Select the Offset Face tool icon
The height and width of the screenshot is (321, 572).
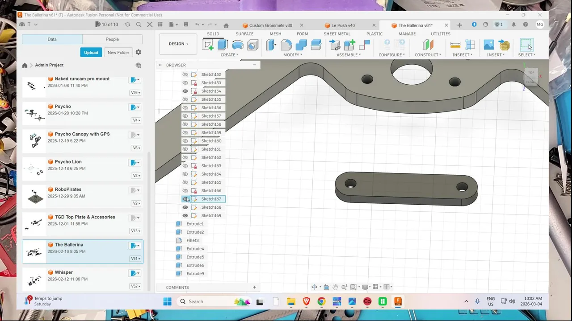click(316, 45)
